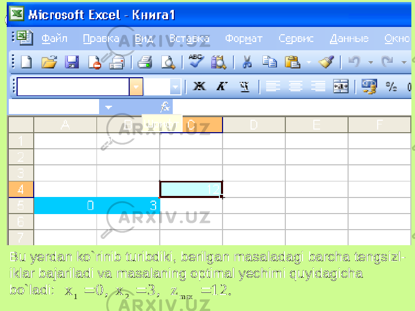Open the Вставка menu
Image resolution: width=415 pixels, height=311 pixels.
[x=189, y=38]
